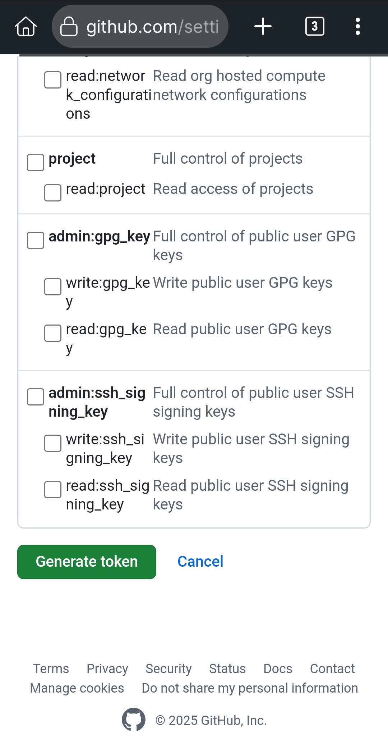Click the GitHub Octocat footer logo
The image size is (388, 739).
[134, 720]
